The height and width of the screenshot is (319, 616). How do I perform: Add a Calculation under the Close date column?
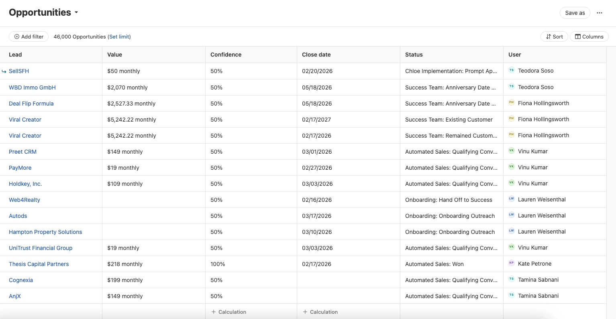320,312
